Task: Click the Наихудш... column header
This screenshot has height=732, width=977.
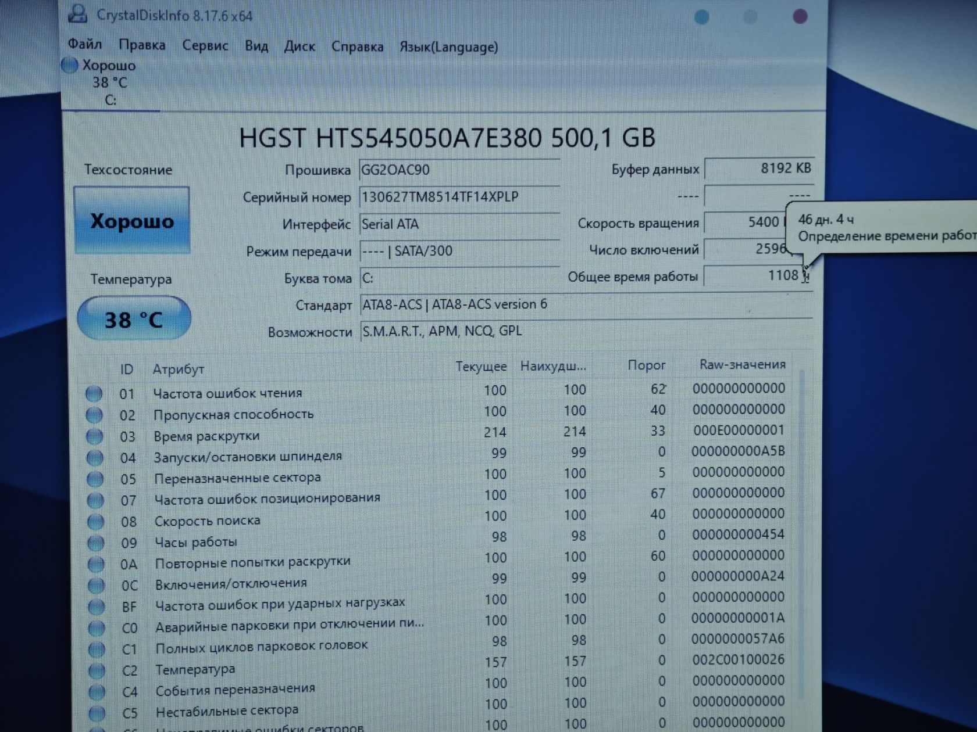Action: click(553, 366)
